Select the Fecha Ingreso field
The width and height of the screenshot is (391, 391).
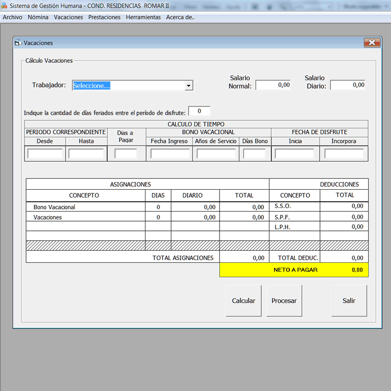[x=169, y=154]
